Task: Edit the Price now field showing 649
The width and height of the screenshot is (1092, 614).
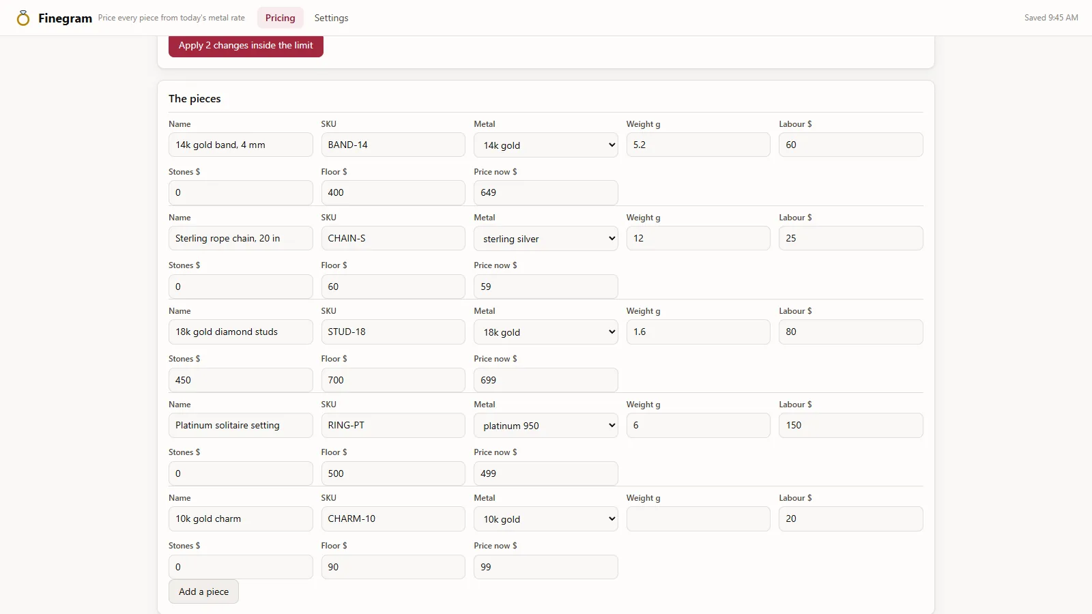Action: (x=545, y=192)
